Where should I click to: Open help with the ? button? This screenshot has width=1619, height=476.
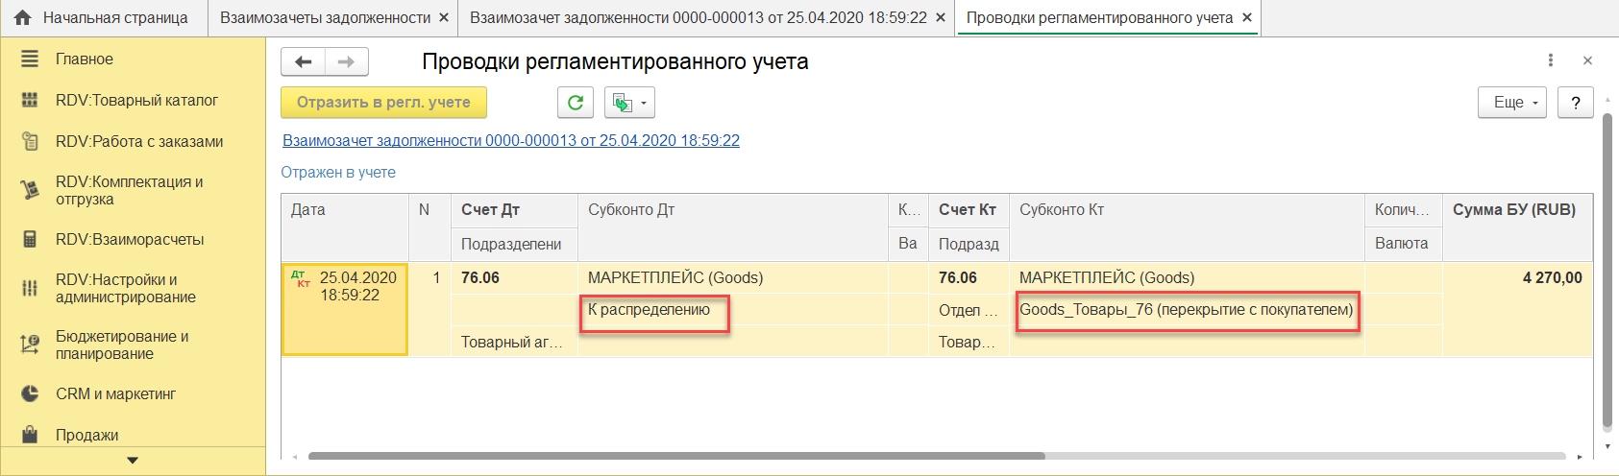pyautogui.click(x=1576, y=102)
